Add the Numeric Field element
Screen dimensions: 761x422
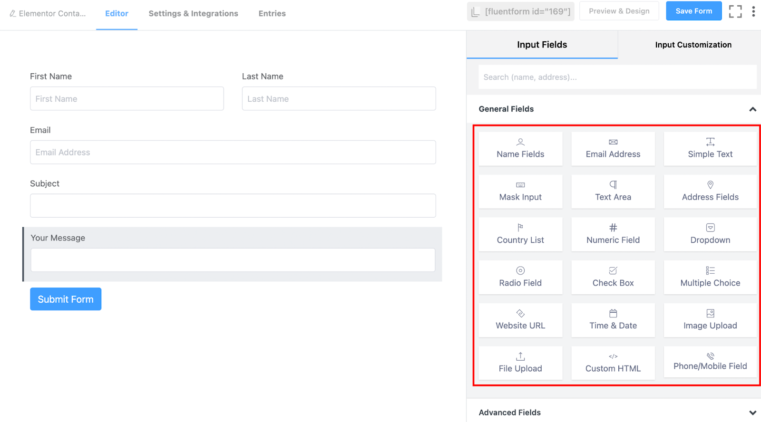[613, 234]
